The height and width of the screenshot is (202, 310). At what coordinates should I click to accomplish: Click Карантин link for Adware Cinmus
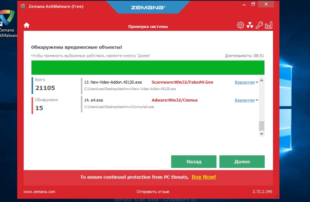244,100
